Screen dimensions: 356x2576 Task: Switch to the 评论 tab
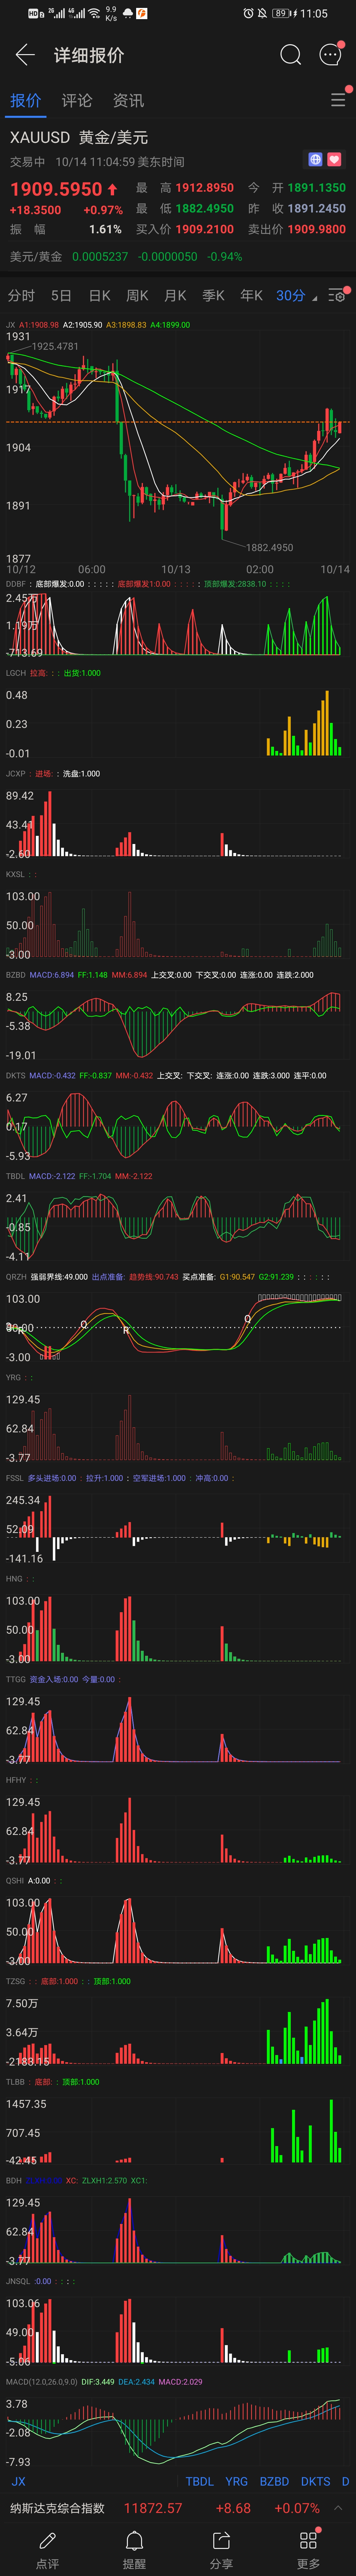[x=77, y=100]
